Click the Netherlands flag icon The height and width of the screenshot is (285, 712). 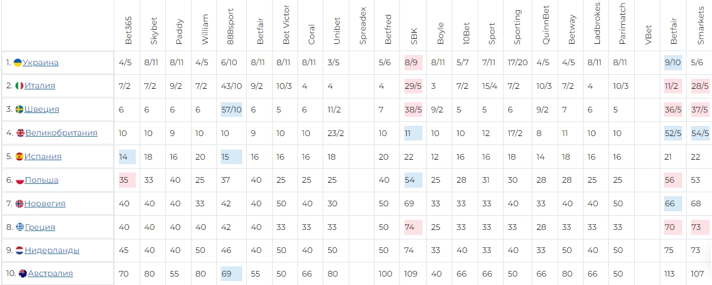coord(20,251)
